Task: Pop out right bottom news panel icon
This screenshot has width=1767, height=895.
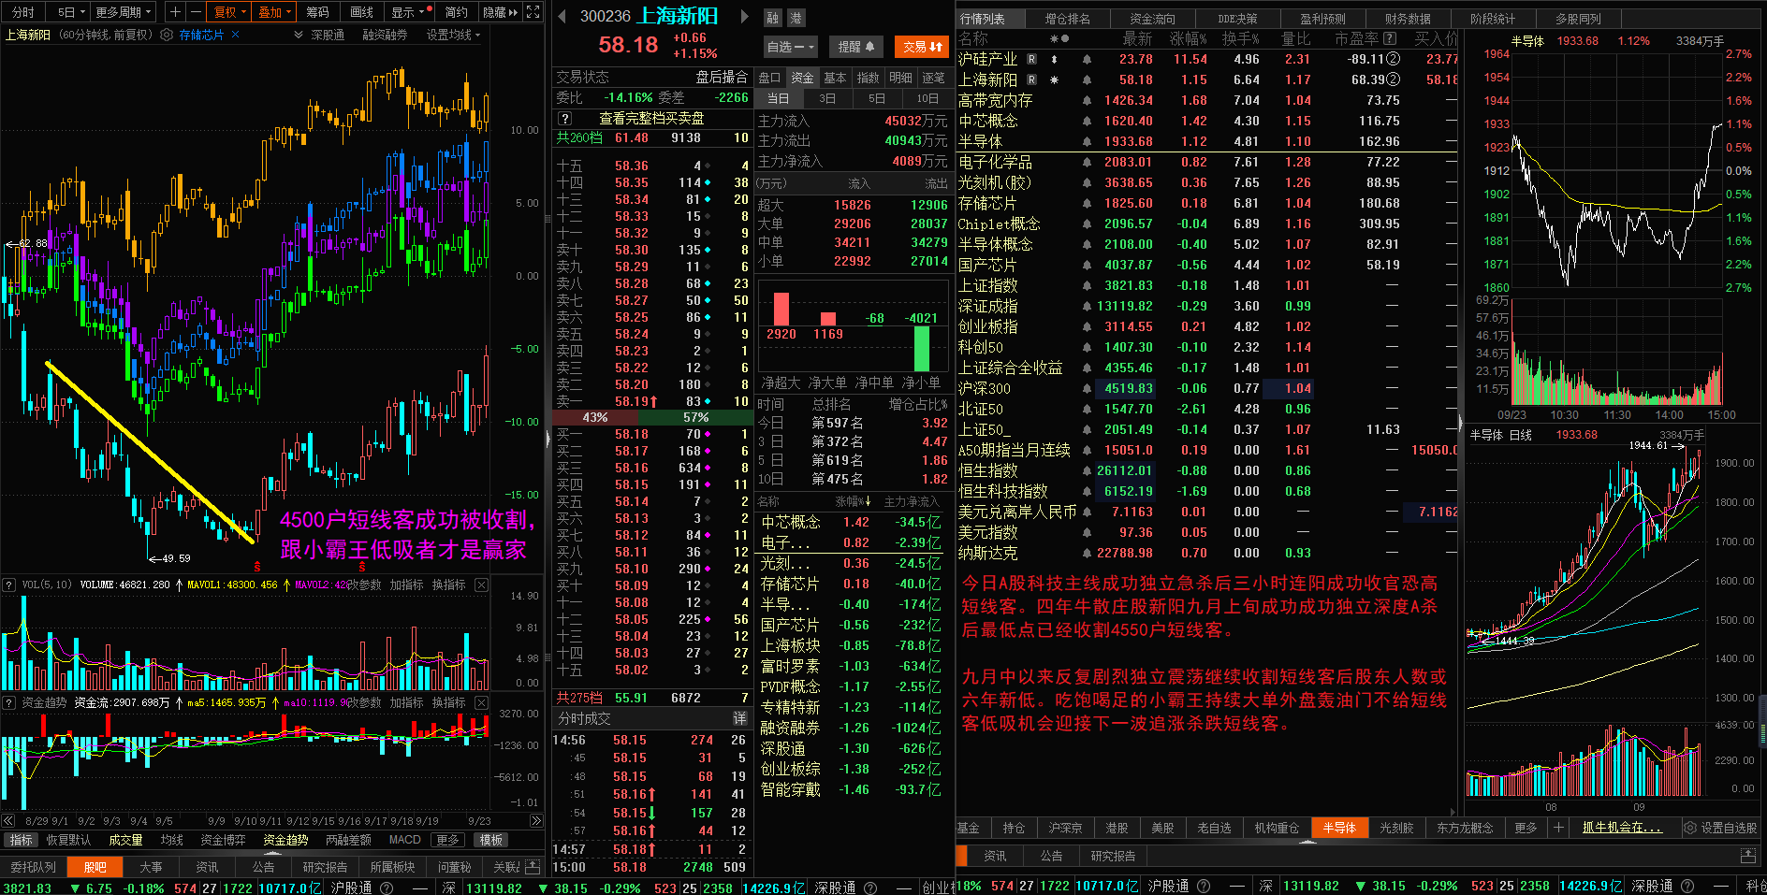Action: [x=1747, y=856]
